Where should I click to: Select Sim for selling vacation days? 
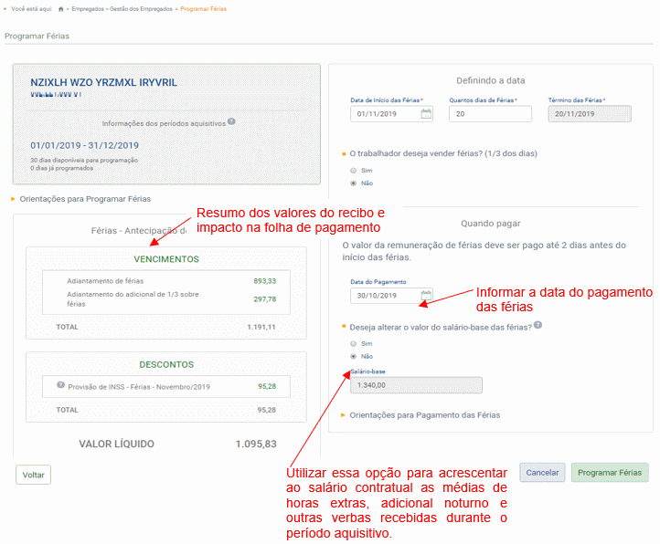pos(354,170)
